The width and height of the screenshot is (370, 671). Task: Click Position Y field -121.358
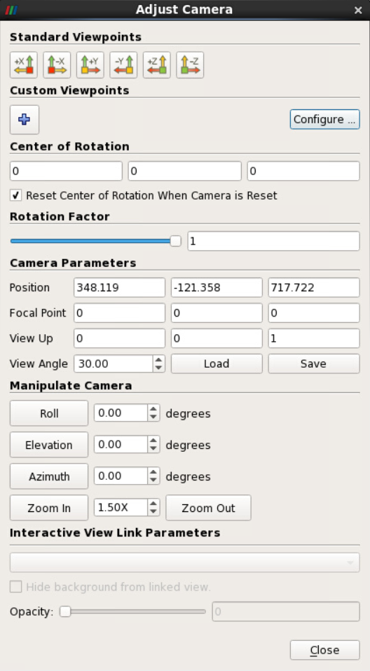217,288
